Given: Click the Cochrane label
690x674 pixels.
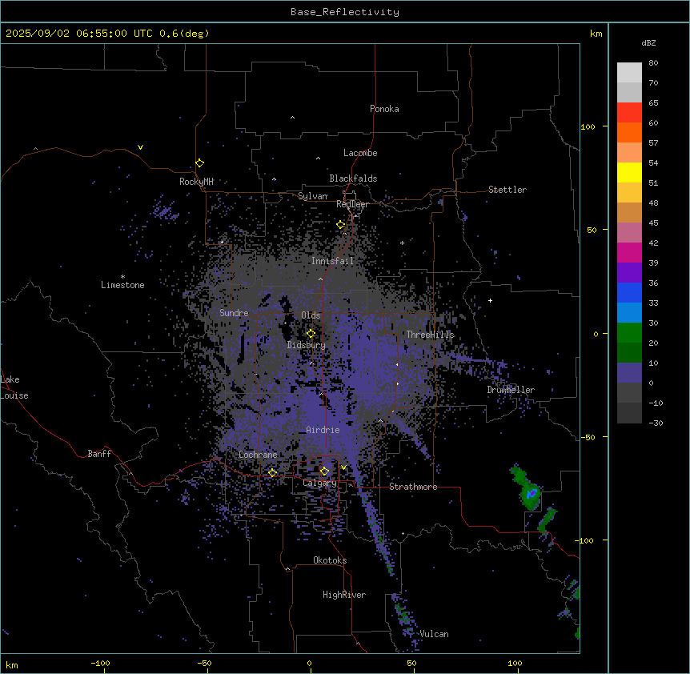Looking at the screenshot, I should coord(258,455).
